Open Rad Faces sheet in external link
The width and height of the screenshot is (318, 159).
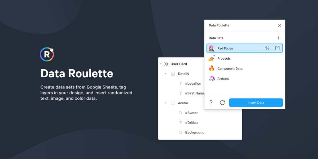point(277,48)
